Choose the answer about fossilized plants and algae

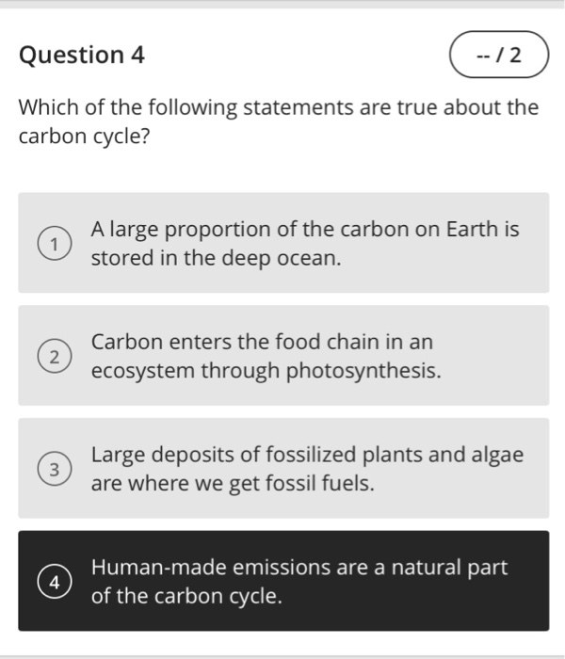click(x=283, y=468)
